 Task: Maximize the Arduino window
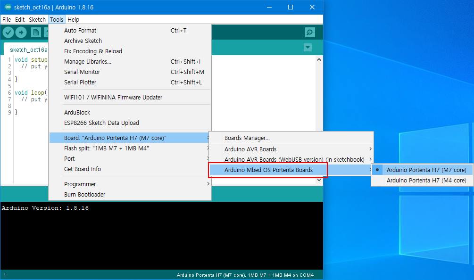point(291,7)
